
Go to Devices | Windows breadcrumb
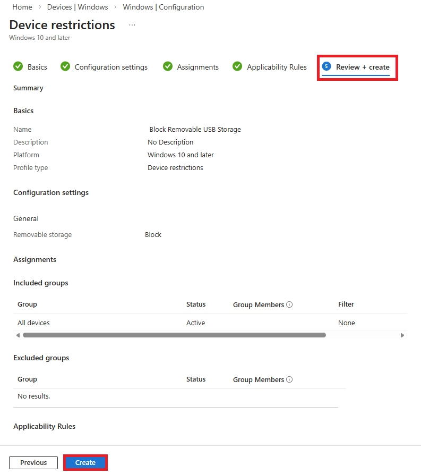78,7
